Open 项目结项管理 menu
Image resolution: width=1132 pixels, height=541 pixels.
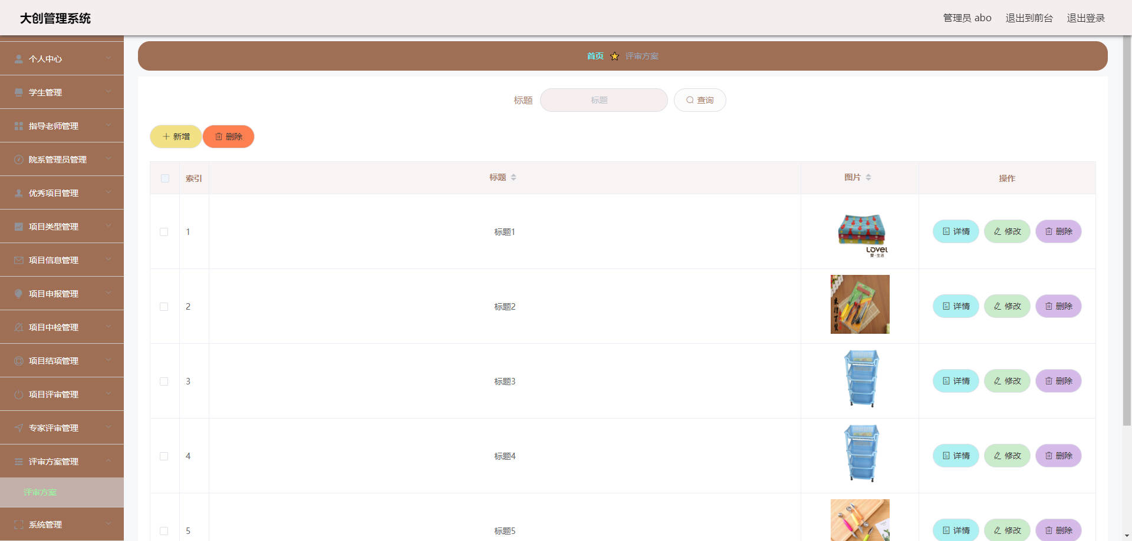(62, 361)
